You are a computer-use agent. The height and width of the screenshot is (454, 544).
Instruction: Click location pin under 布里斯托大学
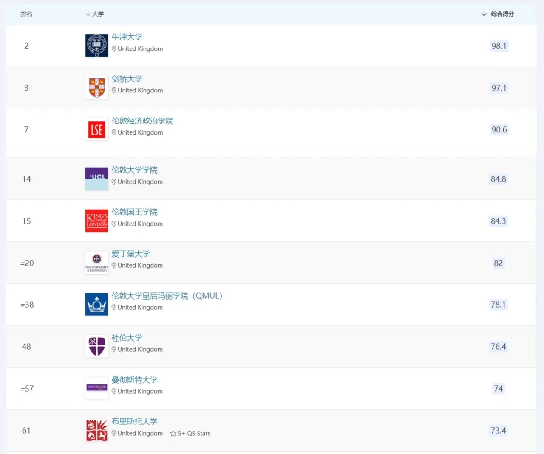(x=114, y=433)
